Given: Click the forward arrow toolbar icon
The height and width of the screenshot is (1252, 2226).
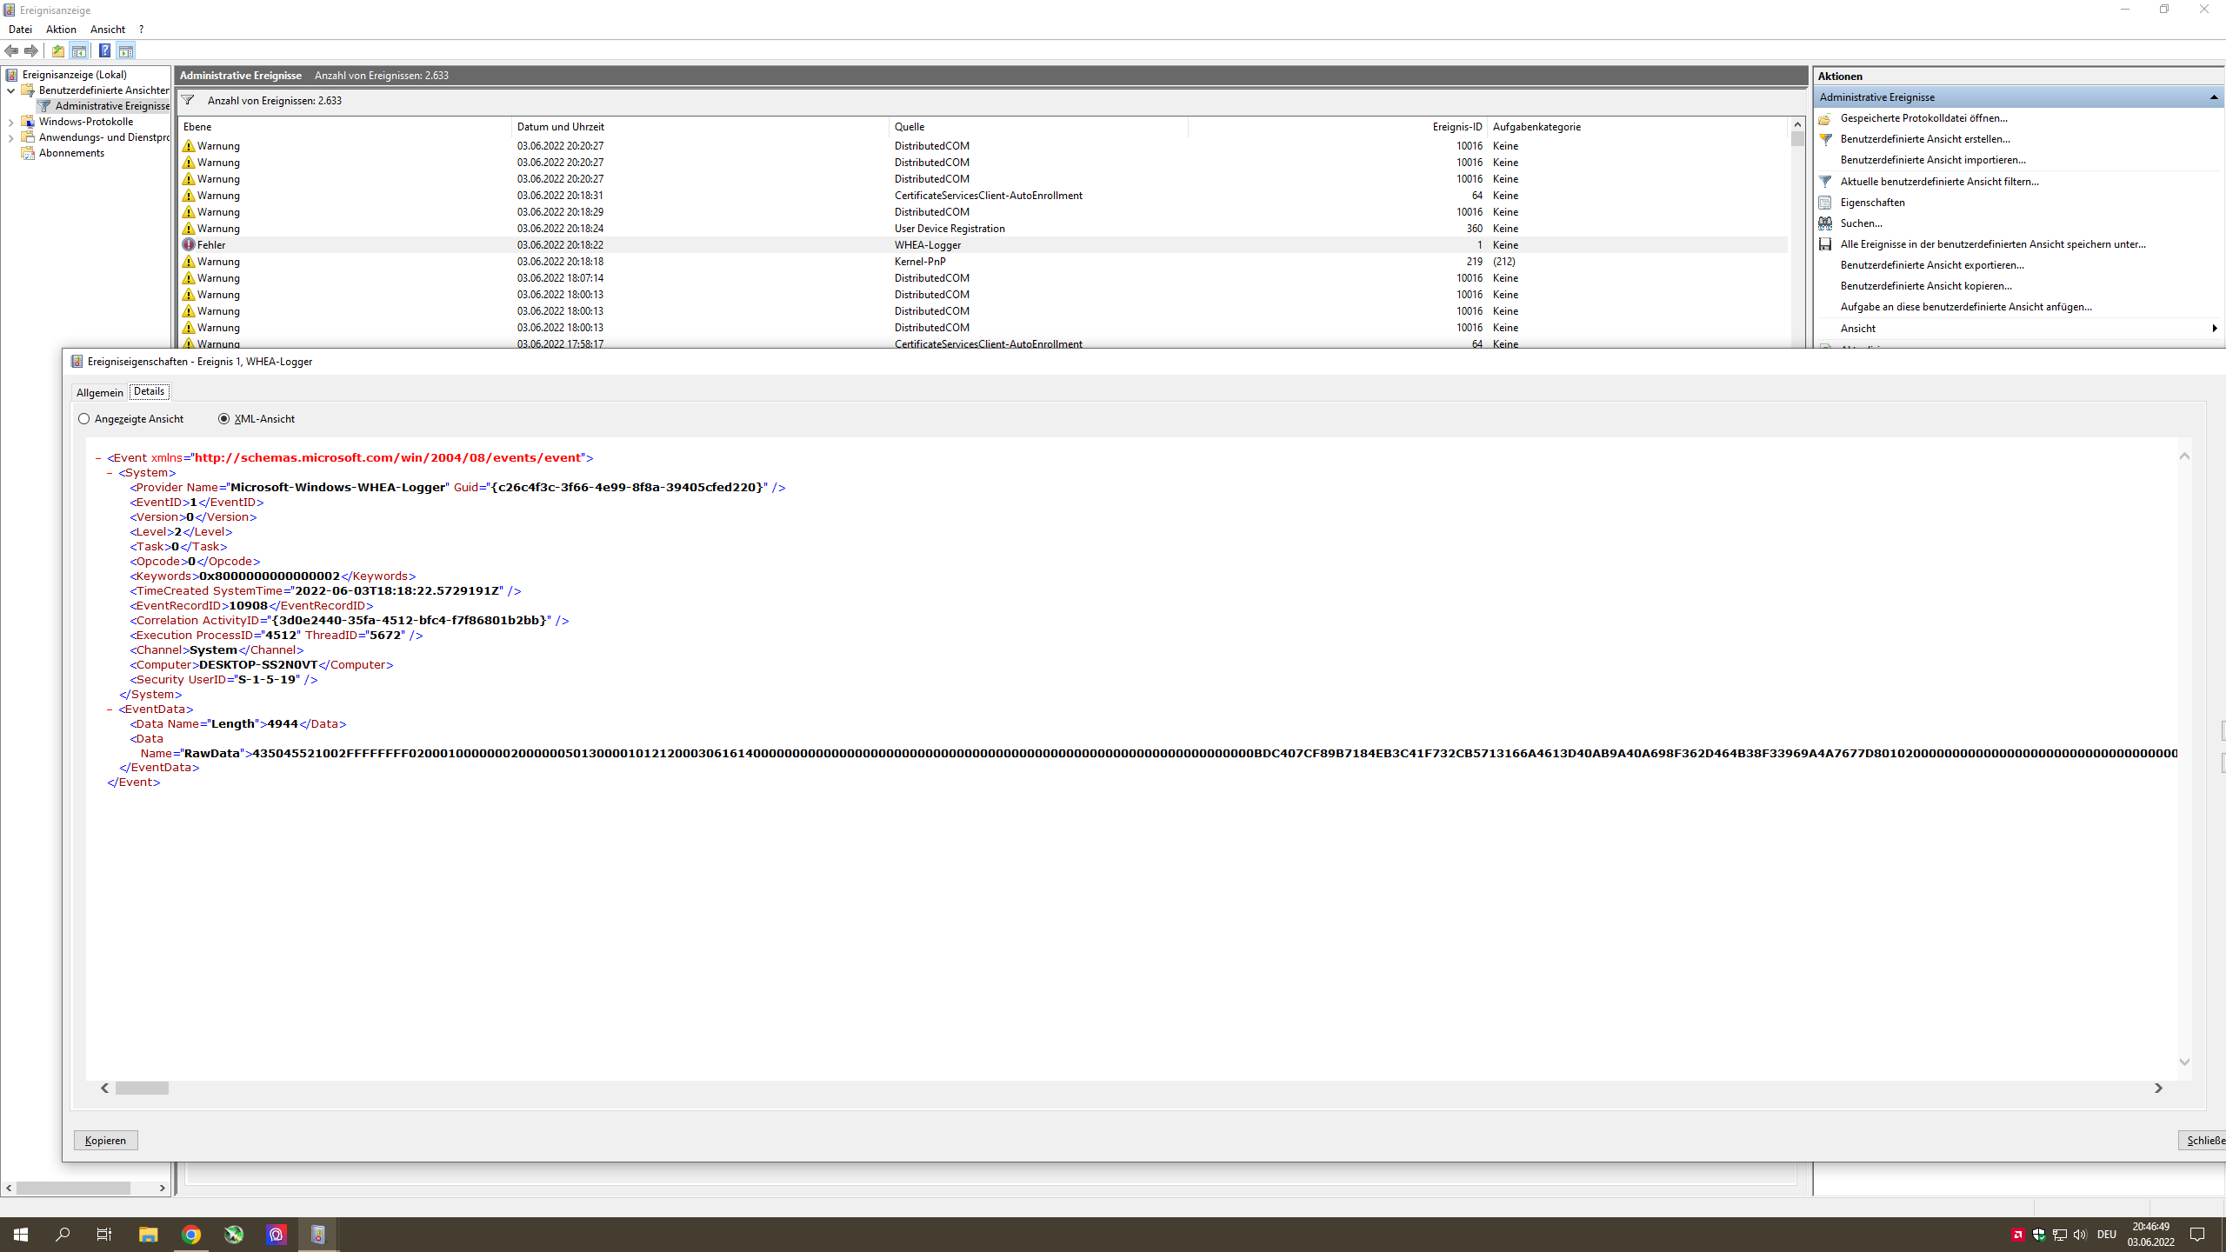Looking at the screenshot, I should 31,50.
